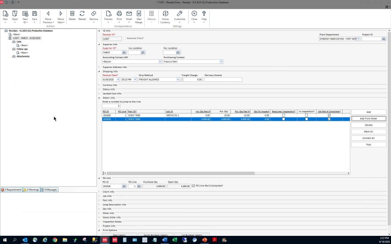The height and width of the screenshot is (244, 391).
Task: Open the Ship Method dropdown
Action: [x=178, y=79]
